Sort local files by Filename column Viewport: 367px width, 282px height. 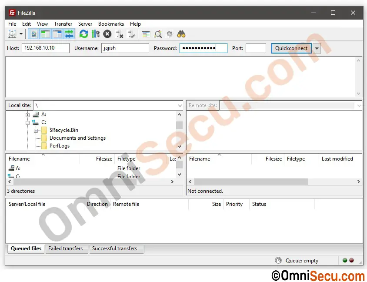tap(43, 159)
